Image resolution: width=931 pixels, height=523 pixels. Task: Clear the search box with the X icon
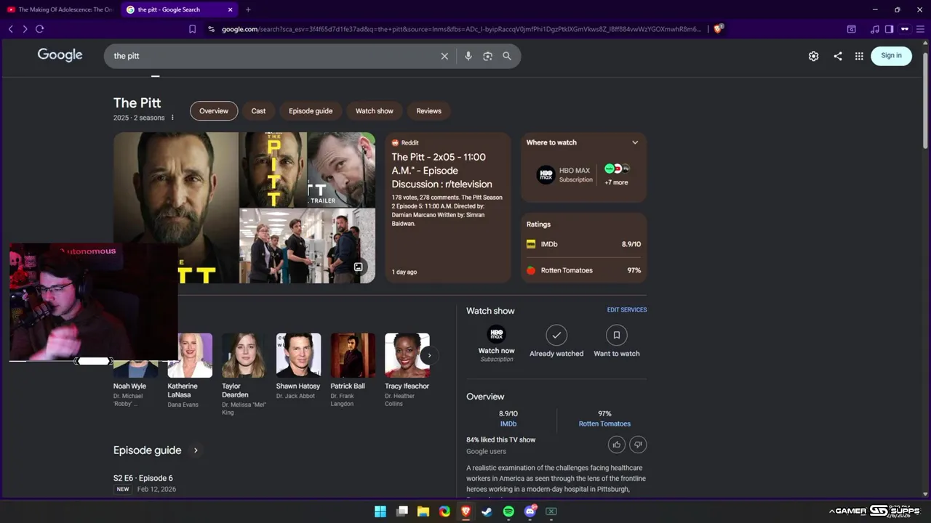[444, 56]
